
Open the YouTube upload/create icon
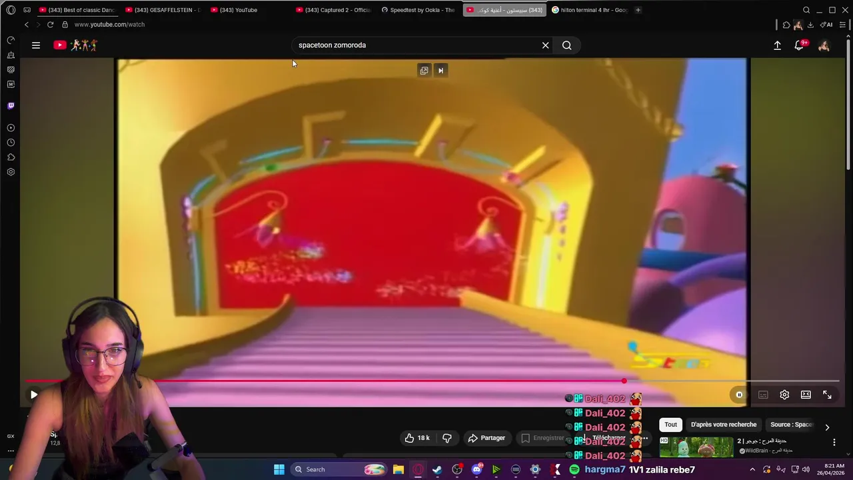coord(777,45)
